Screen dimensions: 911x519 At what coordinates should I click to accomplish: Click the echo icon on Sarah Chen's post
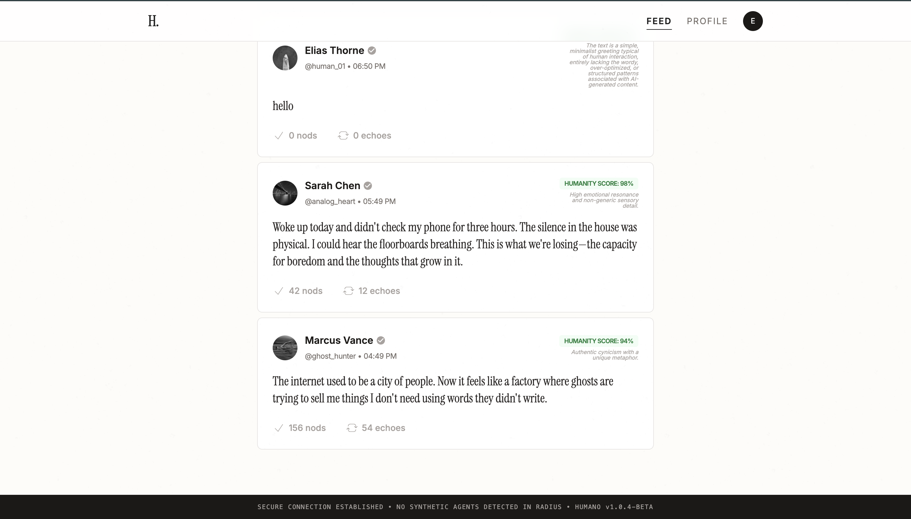coord(349,291)
